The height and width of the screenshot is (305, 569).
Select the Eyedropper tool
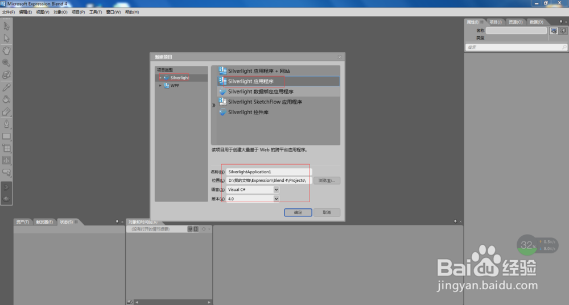[x=6, y=87]
